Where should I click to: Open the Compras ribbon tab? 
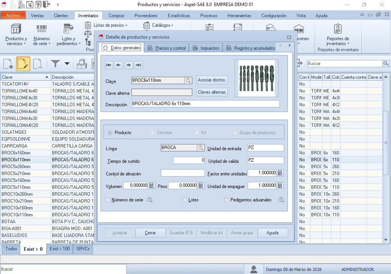tap(116, 16)
